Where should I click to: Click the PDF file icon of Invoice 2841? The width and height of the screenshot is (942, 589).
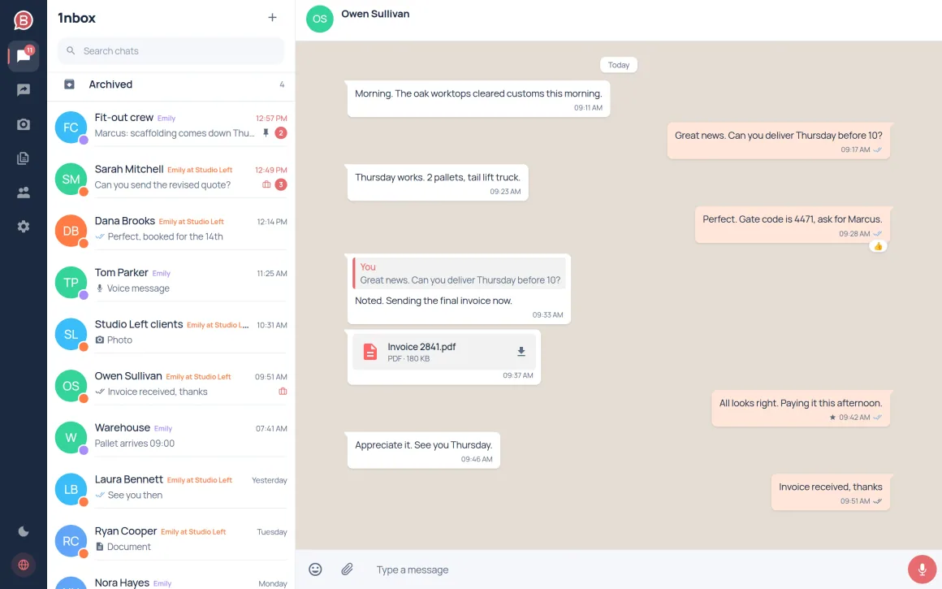click(370, 353)
